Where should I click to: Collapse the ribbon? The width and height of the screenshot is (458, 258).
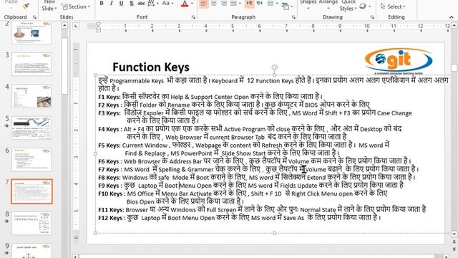452,17
